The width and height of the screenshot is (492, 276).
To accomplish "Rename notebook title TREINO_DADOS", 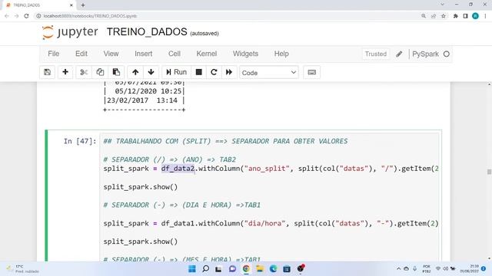I will (147, 32).
